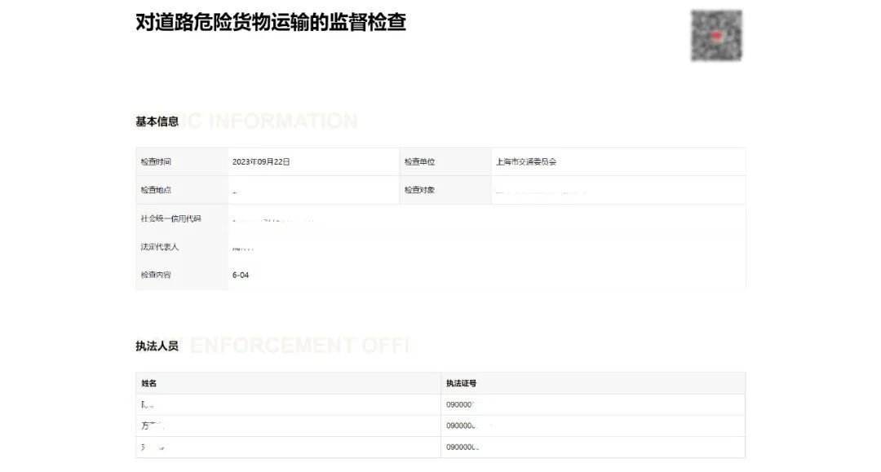The image size is (881, 472).
Task: Click the 社会统一信用代码 label
Action: (170, 218)
